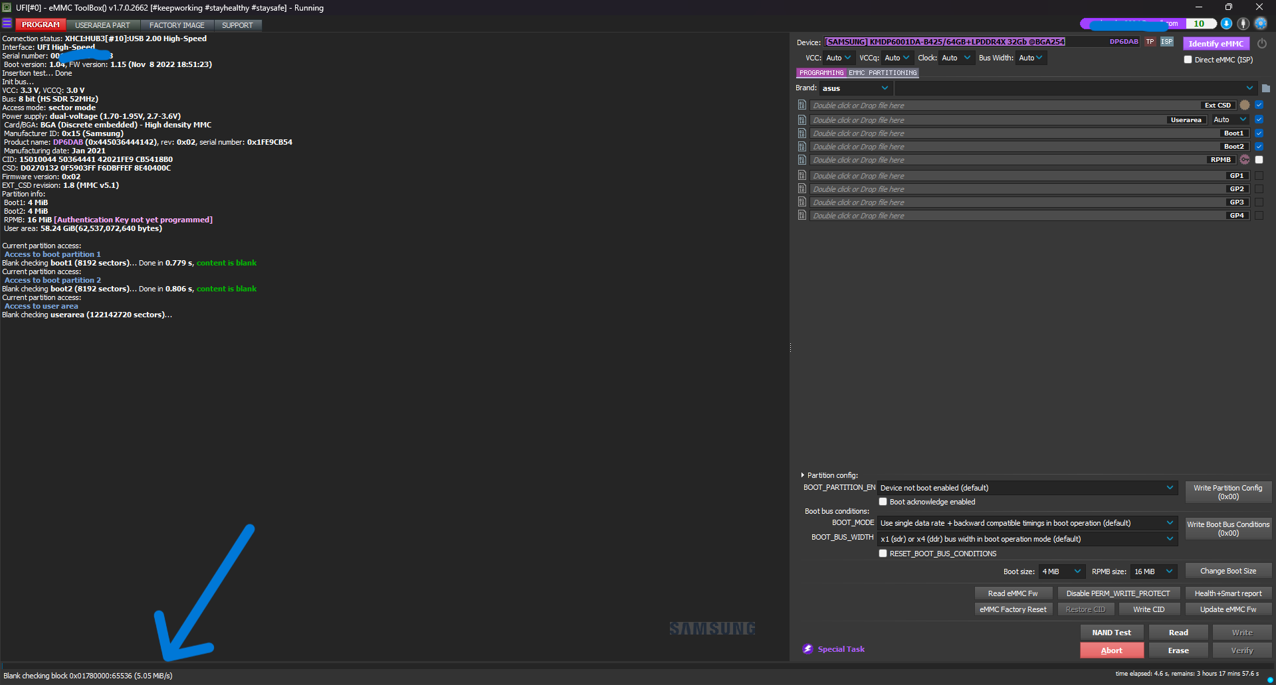The image size is (1276, 685).
Task: Open the Clock dropdown
Action: coord(956,58)
